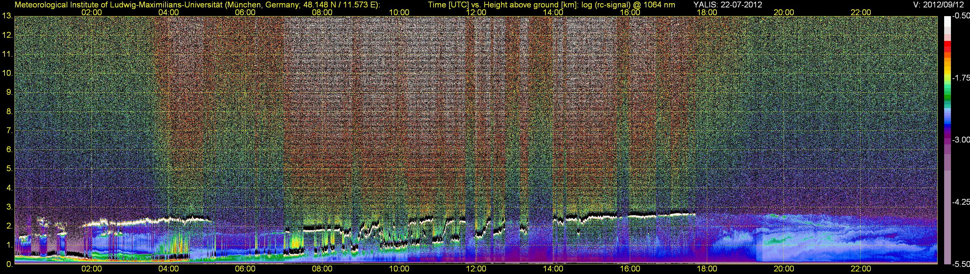
Task: Click the -1.75 color scale label
Action: (x=961, y=78)
